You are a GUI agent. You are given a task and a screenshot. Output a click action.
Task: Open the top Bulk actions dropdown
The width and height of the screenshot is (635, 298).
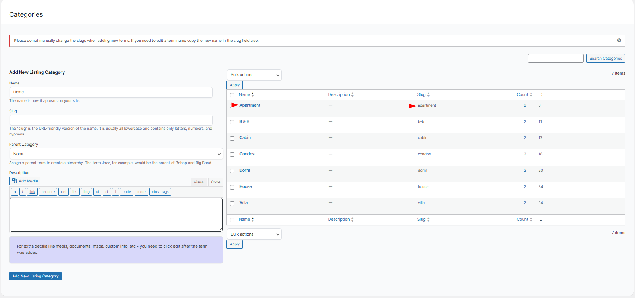tap(254, 75)
